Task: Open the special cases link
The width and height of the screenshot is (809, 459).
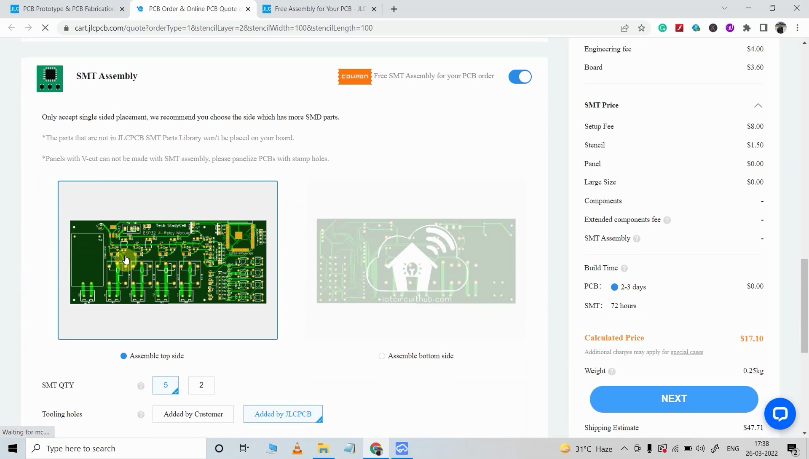Action: (687, 352)
